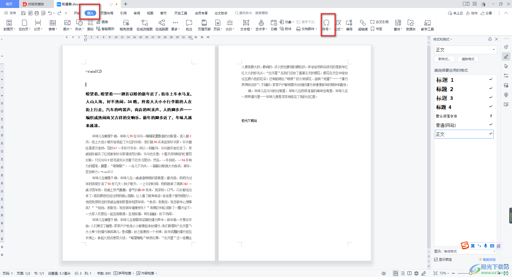Open the 视图 view tab
This screenshot has height=277, width=512.
(150, 13)
